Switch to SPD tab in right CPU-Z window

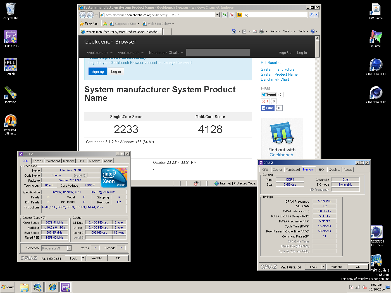tap(321, 170)
